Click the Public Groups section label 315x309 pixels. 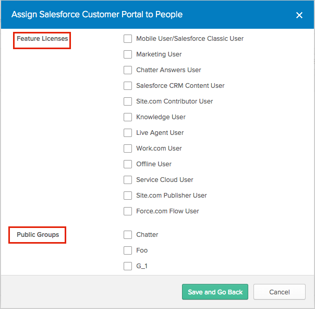(38, 235)
